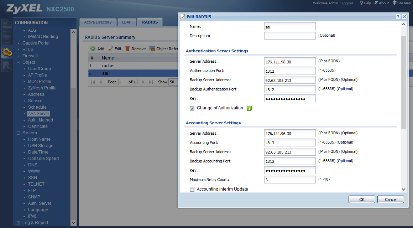
Task: Switch to the LDAP tab
Action: (127, 22)
